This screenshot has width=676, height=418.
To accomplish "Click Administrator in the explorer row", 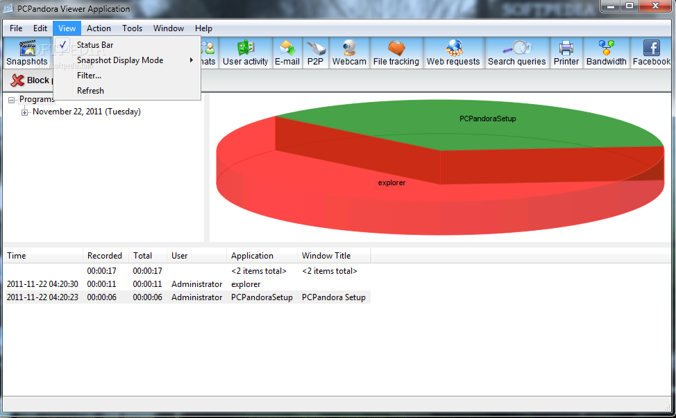I will coord(196,284).
